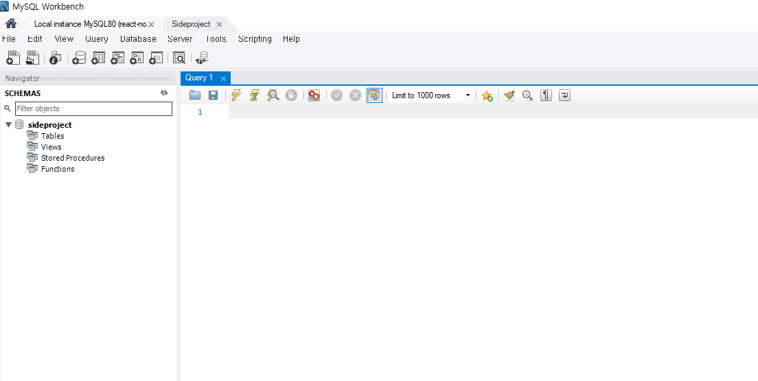Create a new function icon
Viewport: 758px width, 381px height.
[x=156, y=58]
